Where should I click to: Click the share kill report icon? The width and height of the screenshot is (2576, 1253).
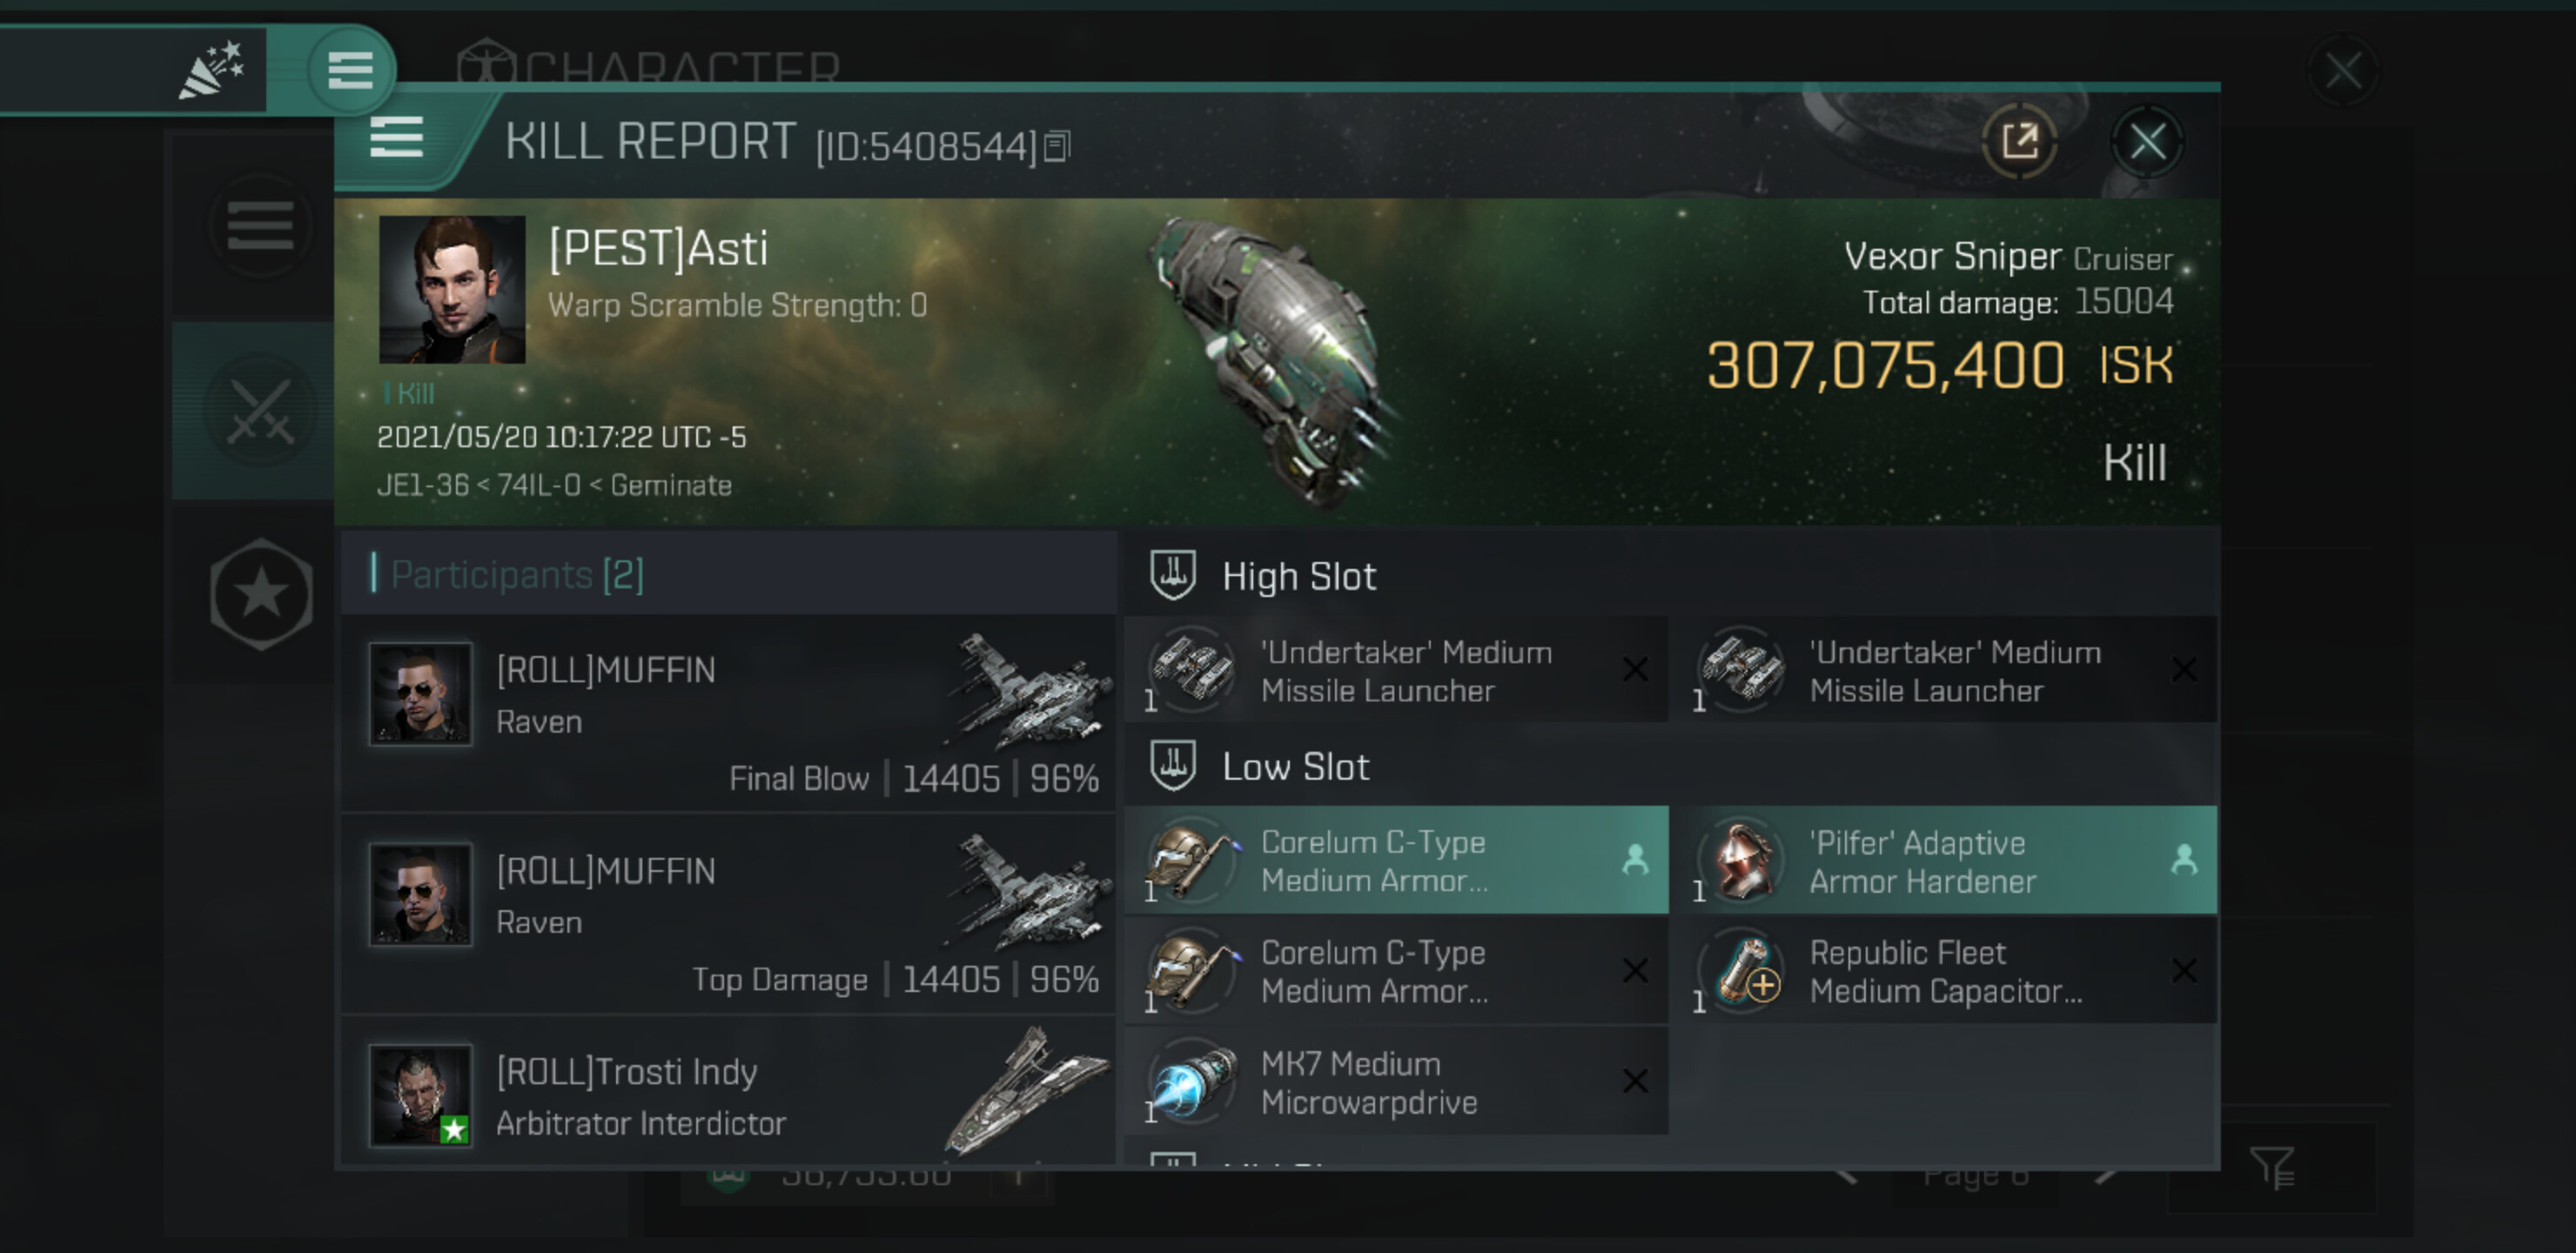(2019, 141)
